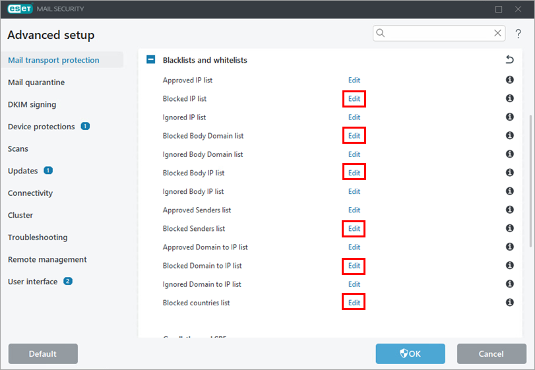
Task: Open Remote management settings
Action: [x=47, y=259]
